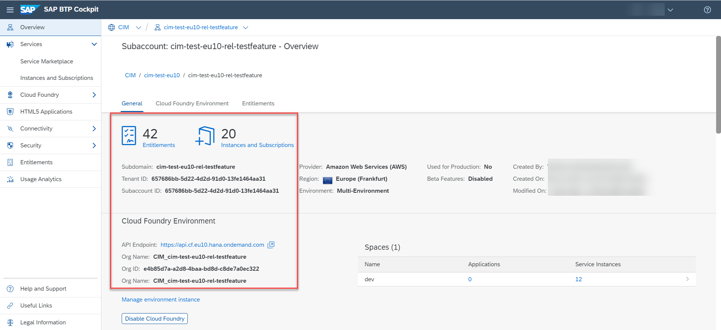Click the Instances and Subscriptions tile icon

click(x=205, y=136)
